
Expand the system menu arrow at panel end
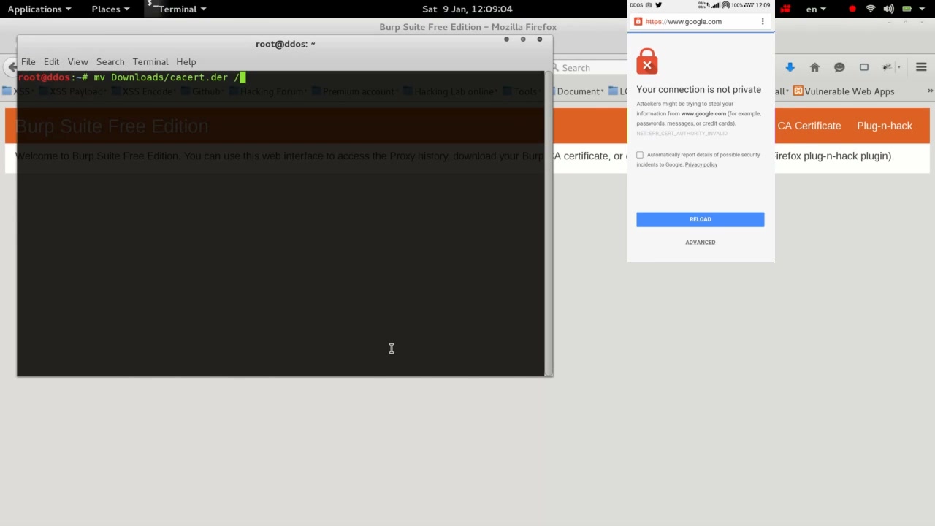(922, 9)
